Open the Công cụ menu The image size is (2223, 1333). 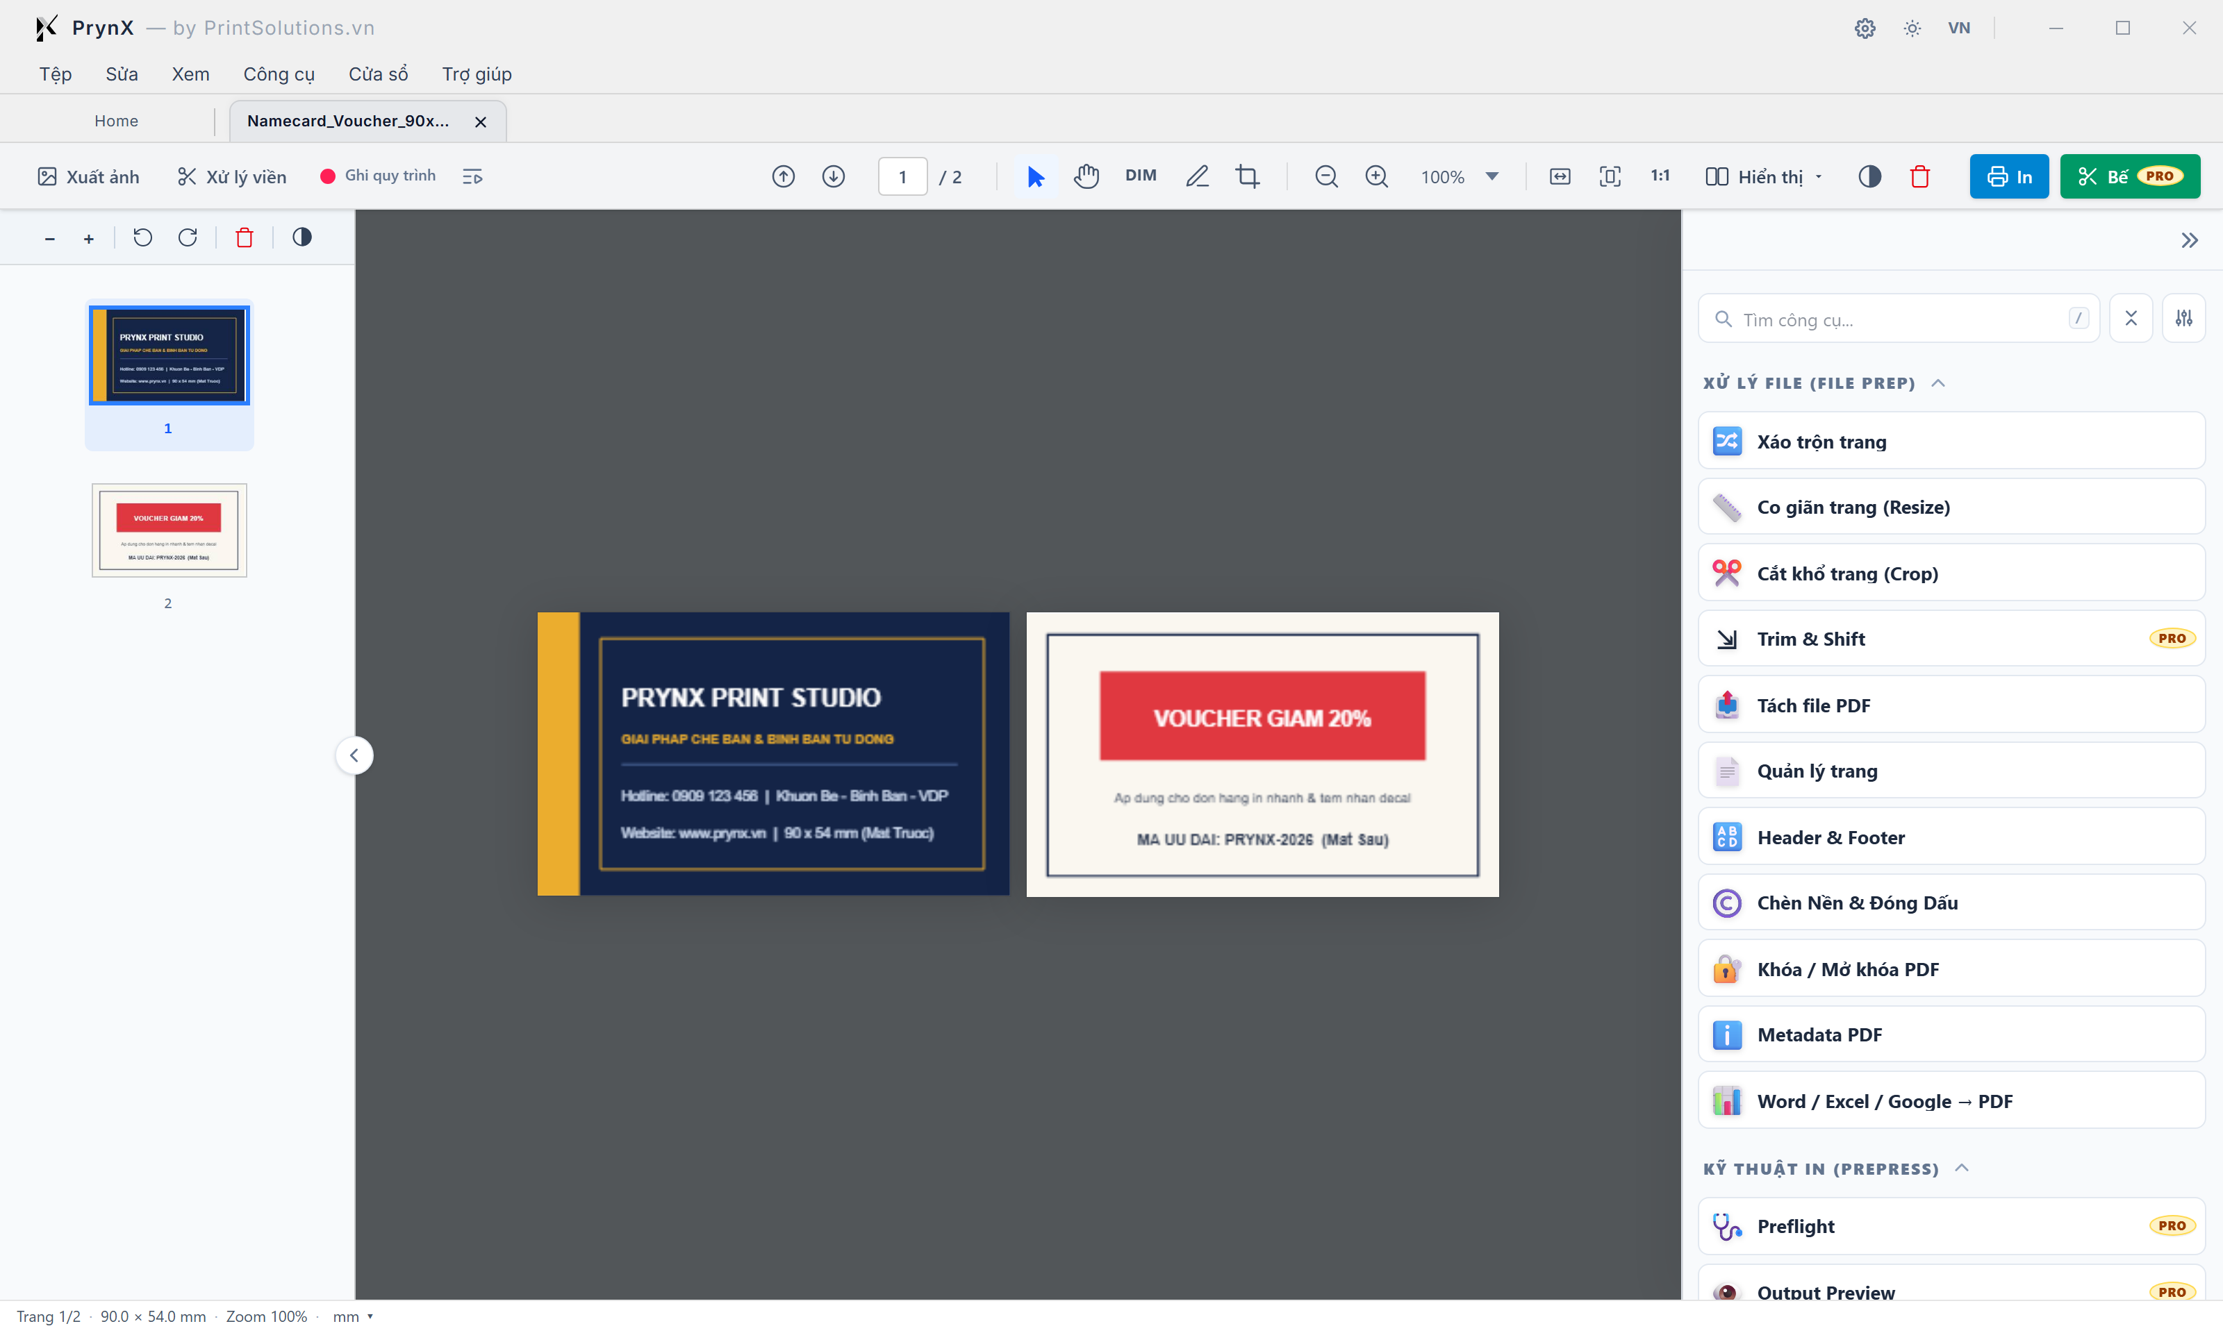279,74
